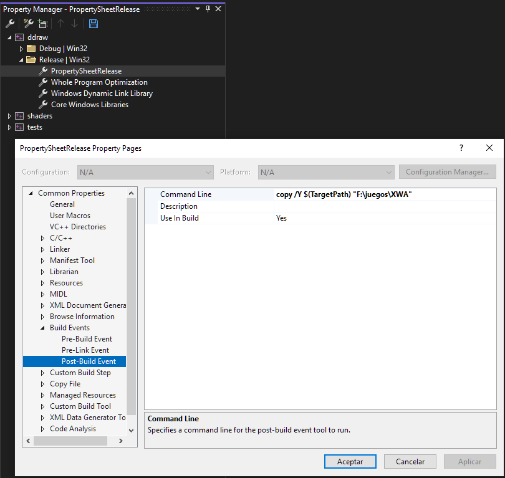Open Property Manager window position dropdown arrow
This screenshot has width=505, height=478.
click(x=198, y=9)
